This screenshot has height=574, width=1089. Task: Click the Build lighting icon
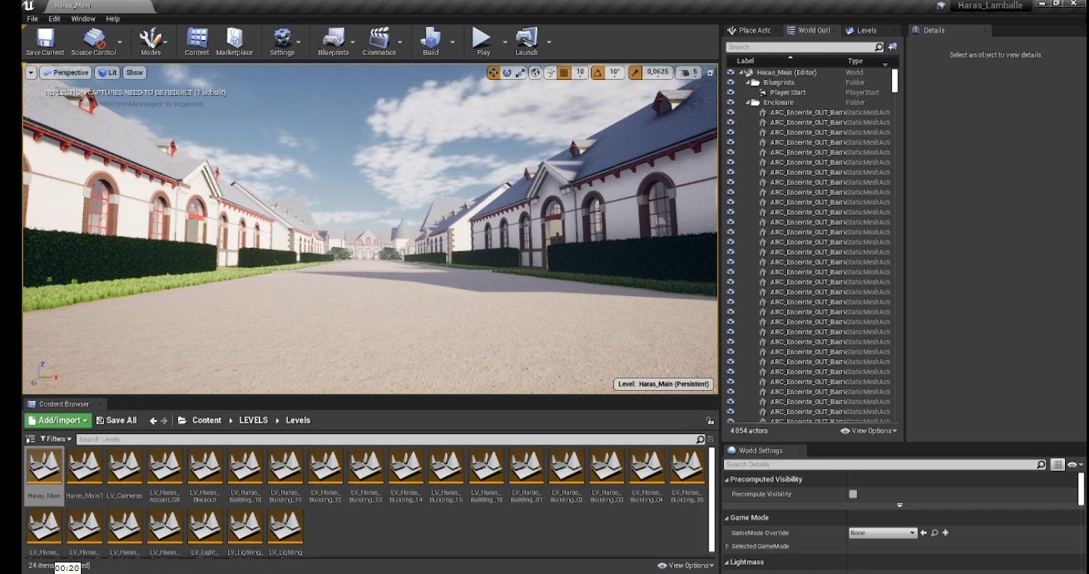(x=430, y=38)
